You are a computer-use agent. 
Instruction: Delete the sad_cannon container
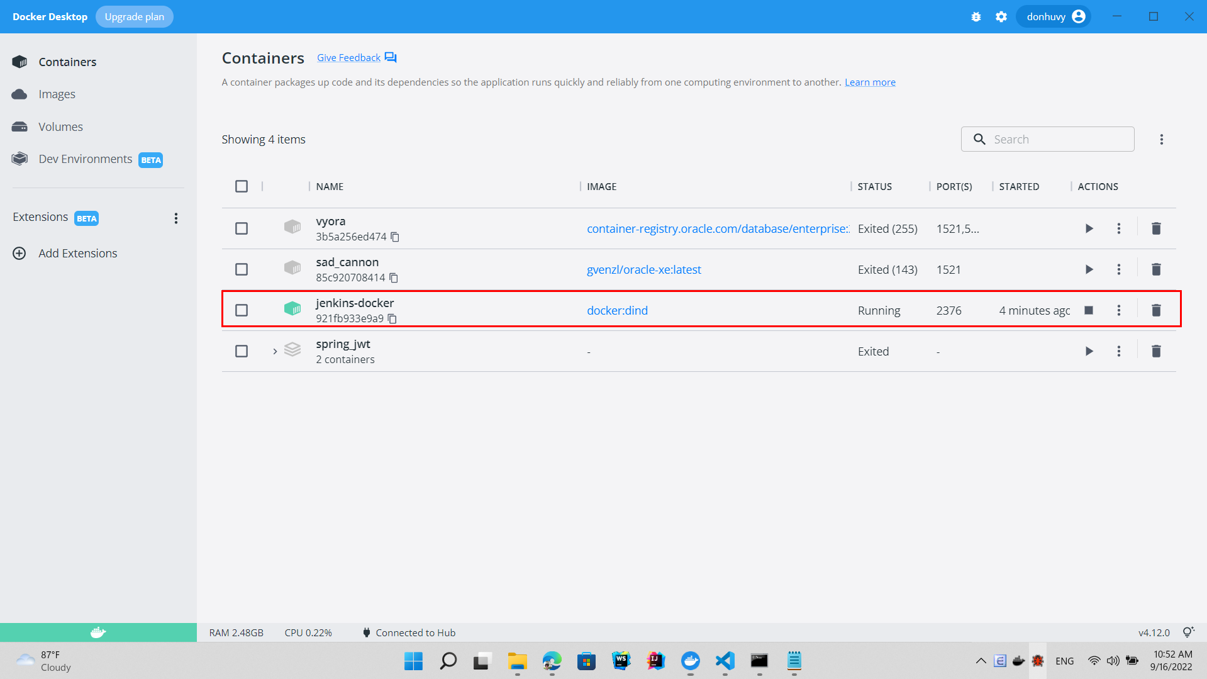pos(1156,269)
